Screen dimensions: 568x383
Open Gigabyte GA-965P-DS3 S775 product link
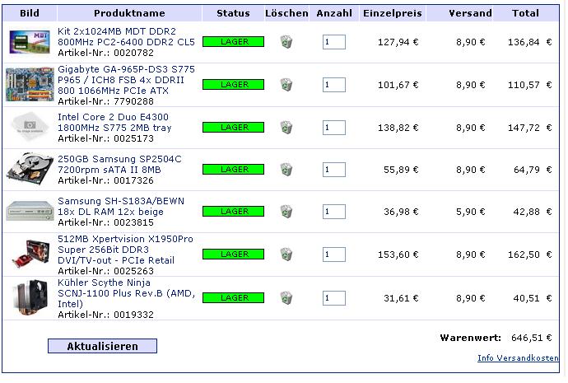(x=126, y=80)
